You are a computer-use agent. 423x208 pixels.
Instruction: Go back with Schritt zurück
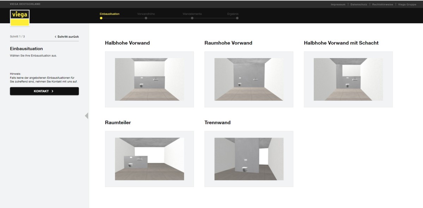point(67,37)
